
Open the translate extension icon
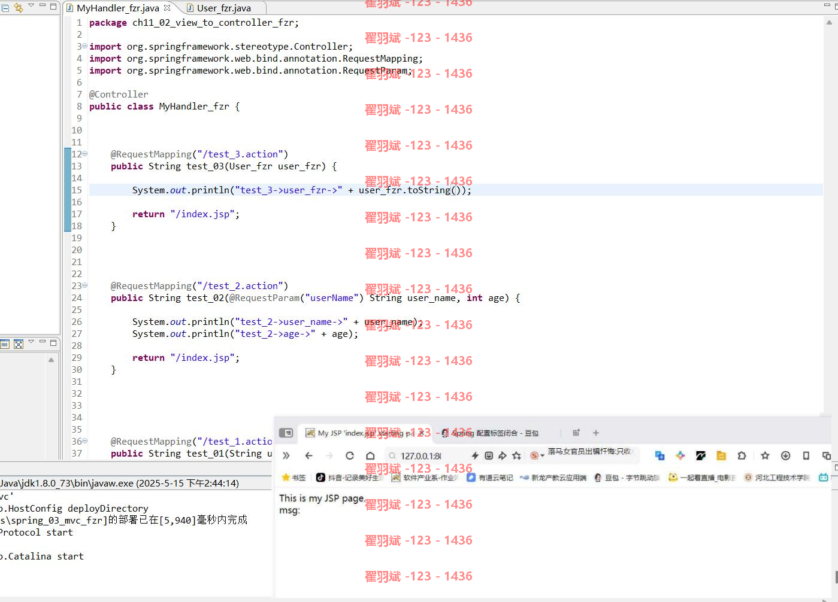pos(659,455)
